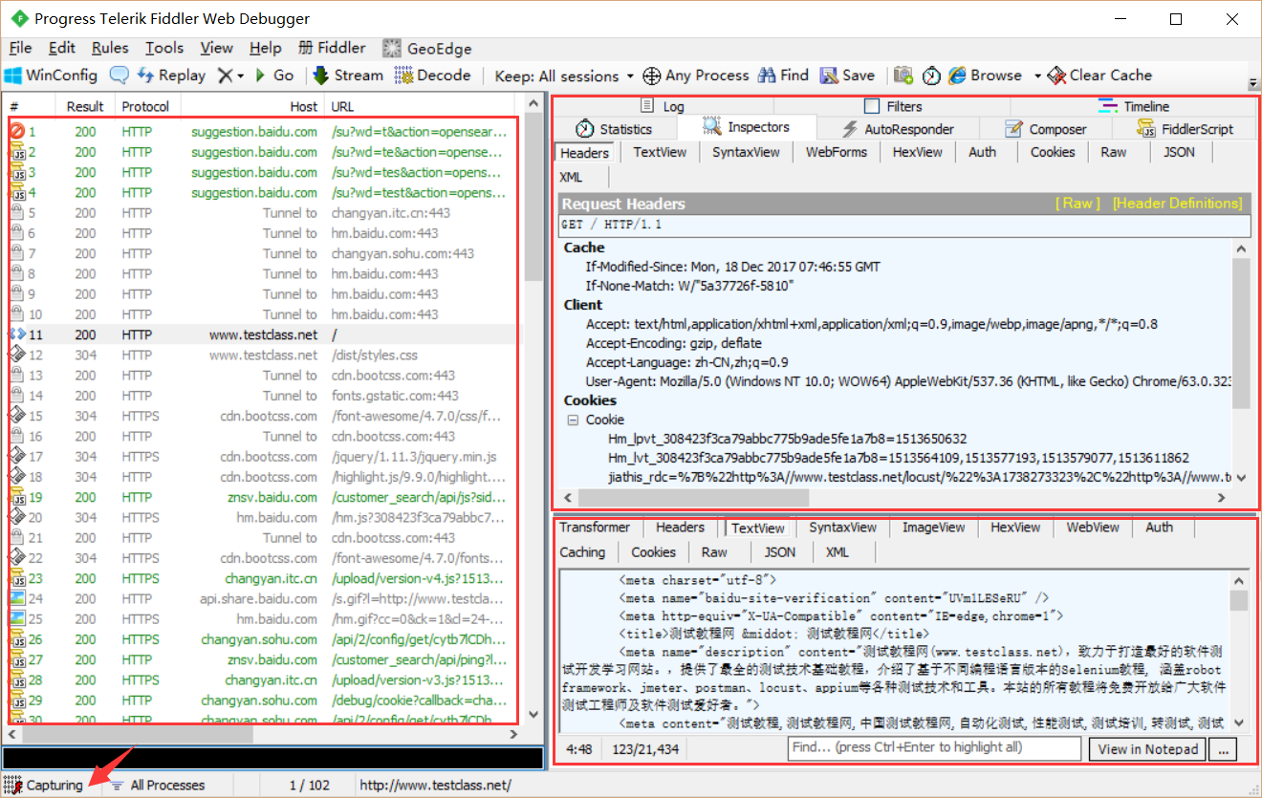Click toolbar overflow arrow at right edge
1262x798 pixels.
[1252, 84]
